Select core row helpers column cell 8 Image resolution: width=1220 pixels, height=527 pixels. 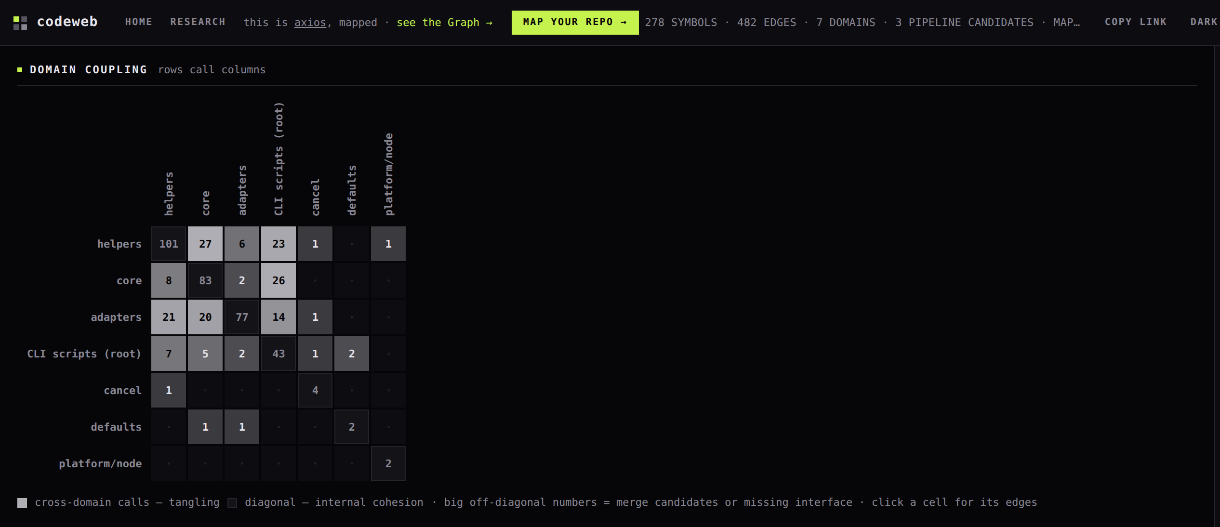[x=169, y=280]
